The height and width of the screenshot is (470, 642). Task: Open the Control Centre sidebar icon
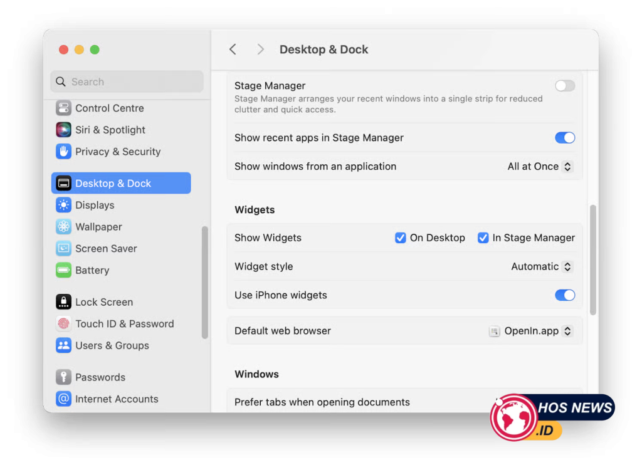(63, 108)
